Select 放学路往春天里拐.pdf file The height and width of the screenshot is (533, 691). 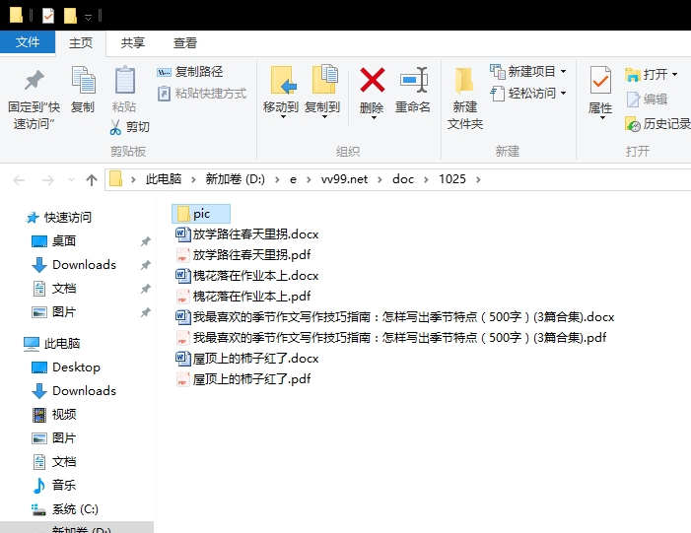tap(243, 255)
